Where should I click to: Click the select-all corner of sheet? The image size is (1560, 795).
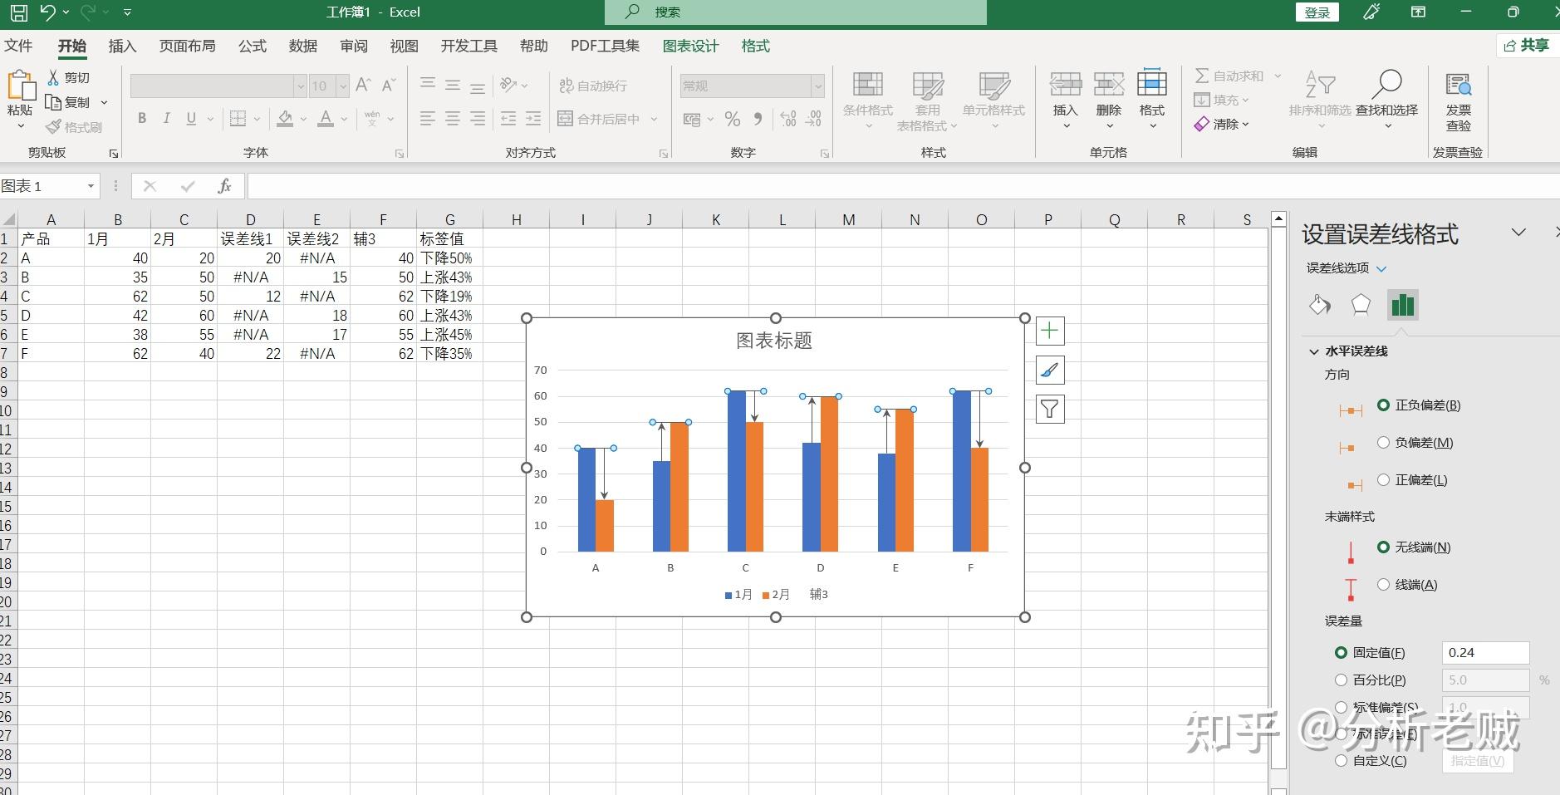pos(8,220)
